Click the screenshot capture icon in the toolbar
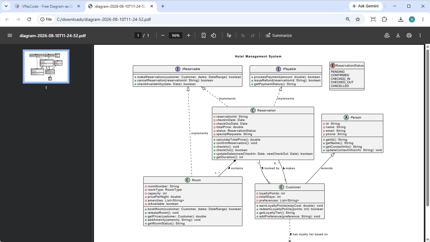 [373, 19]
